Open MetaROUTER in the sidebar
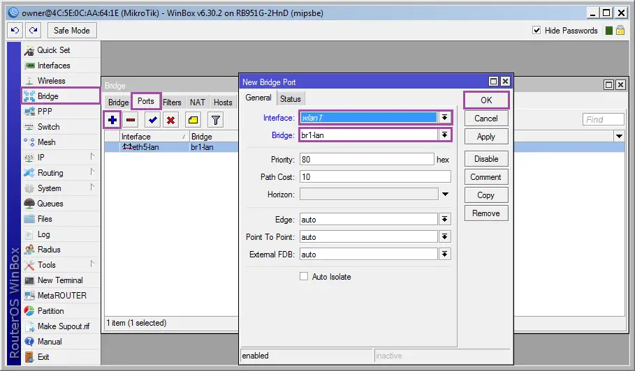The image size is (635, 371). (x=61, y=296)
